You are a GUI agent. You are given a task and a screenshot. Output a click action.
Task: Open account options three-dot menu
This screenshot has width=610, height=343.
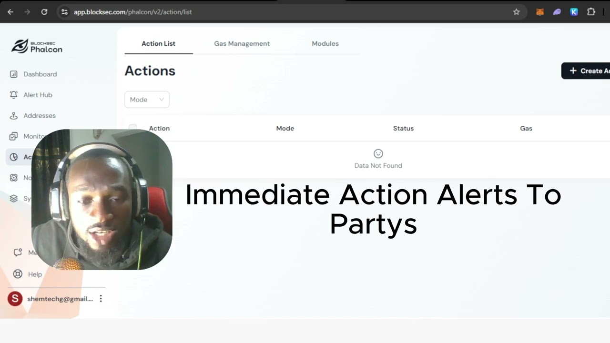click(x=101, y=299)
